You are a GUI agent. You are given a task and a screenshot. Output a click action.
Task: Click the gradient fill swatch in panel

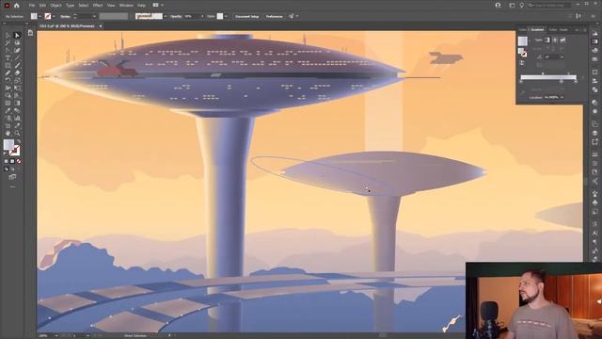point(523,40)
